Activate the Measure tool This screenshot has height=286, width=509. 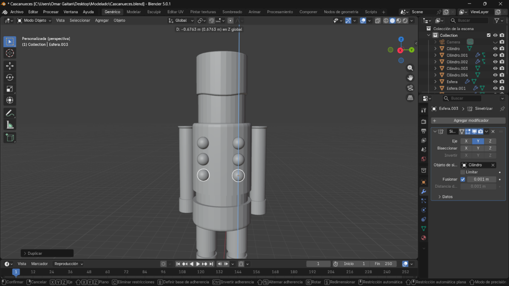pyautogui.click(x=9, y=125)
